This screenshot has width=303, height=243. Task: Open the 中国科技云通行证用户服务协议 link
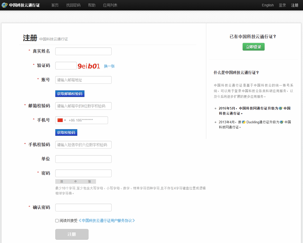107,221
